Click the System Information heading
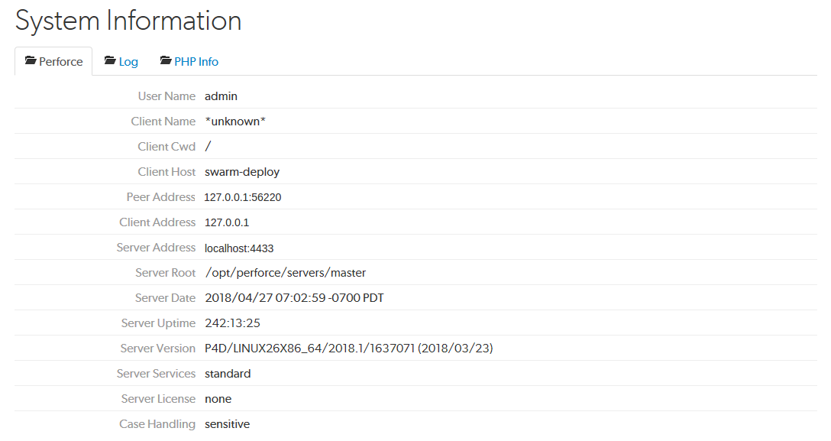This screenshot has height=441, width=831. tap(128, 21)
